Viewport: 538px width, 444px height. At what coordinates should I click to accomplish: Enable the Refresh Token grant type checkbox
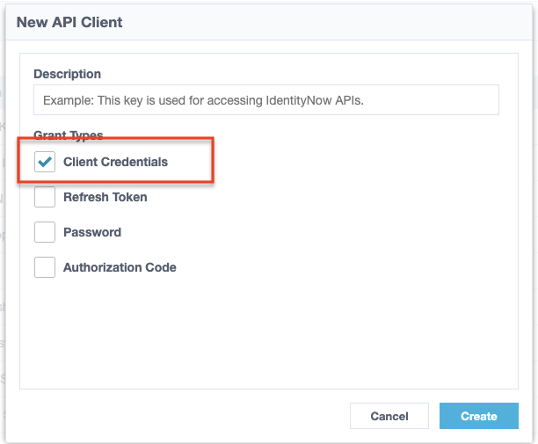click(45, 197)
